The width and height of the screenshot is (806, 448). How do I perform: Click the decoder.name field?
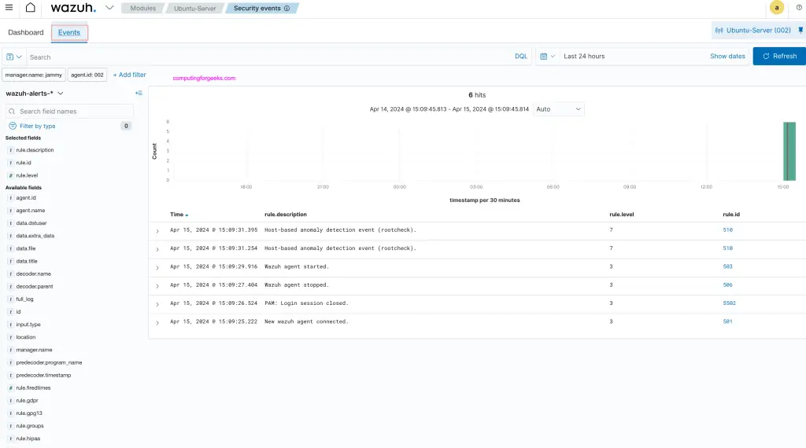pos(33,274)
